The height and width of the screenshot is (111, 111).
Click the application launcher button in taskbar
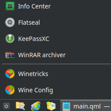(6, 106)
